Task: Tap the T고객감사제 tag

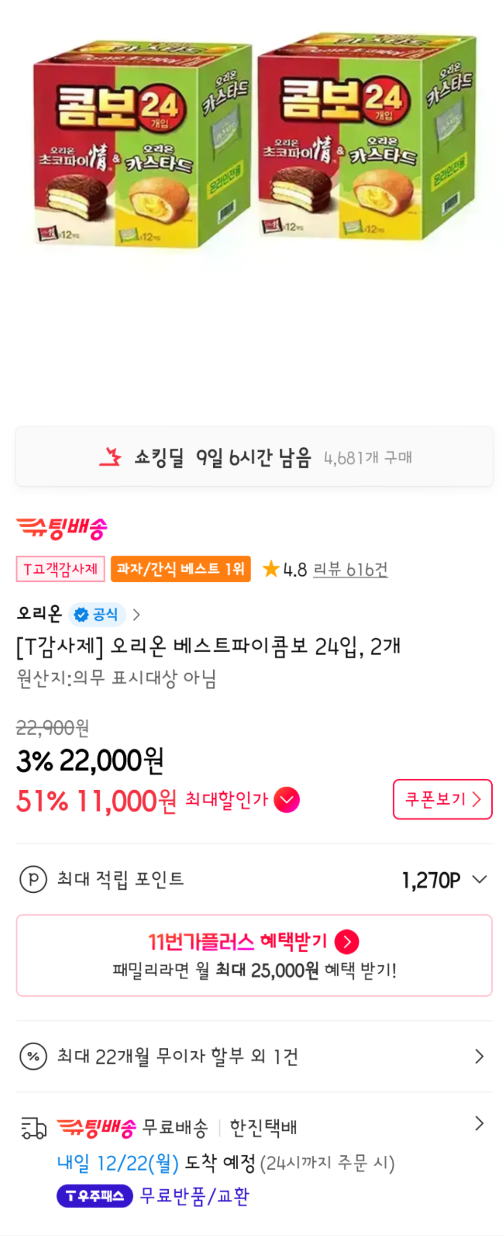Action: pyautogui.click(x=61, y=569)
